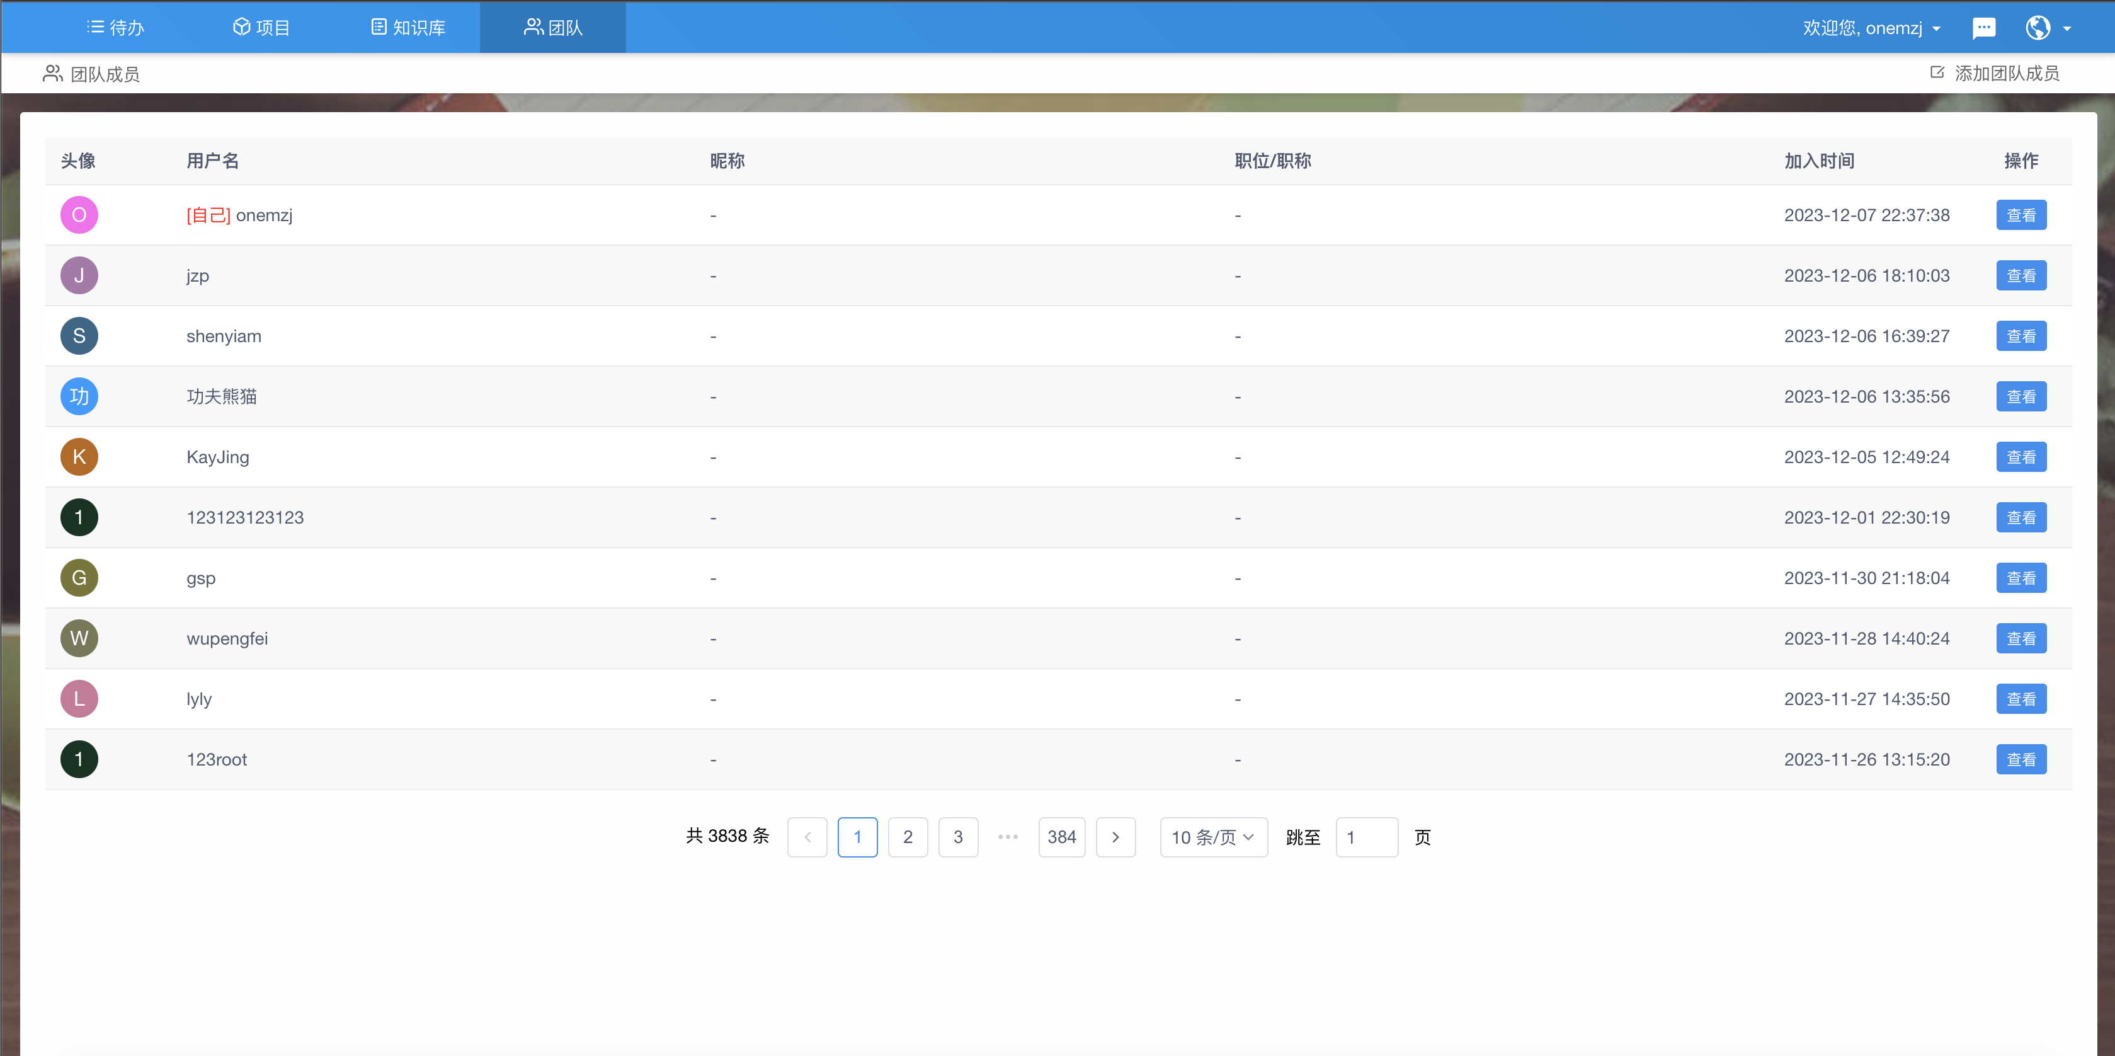Click 查看 for KayJing

2021,457
